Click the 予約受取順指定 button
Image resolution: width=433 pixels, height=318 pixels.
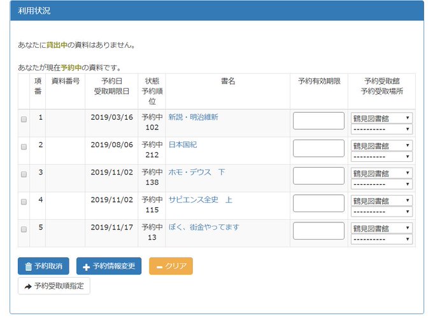(54, 286)
